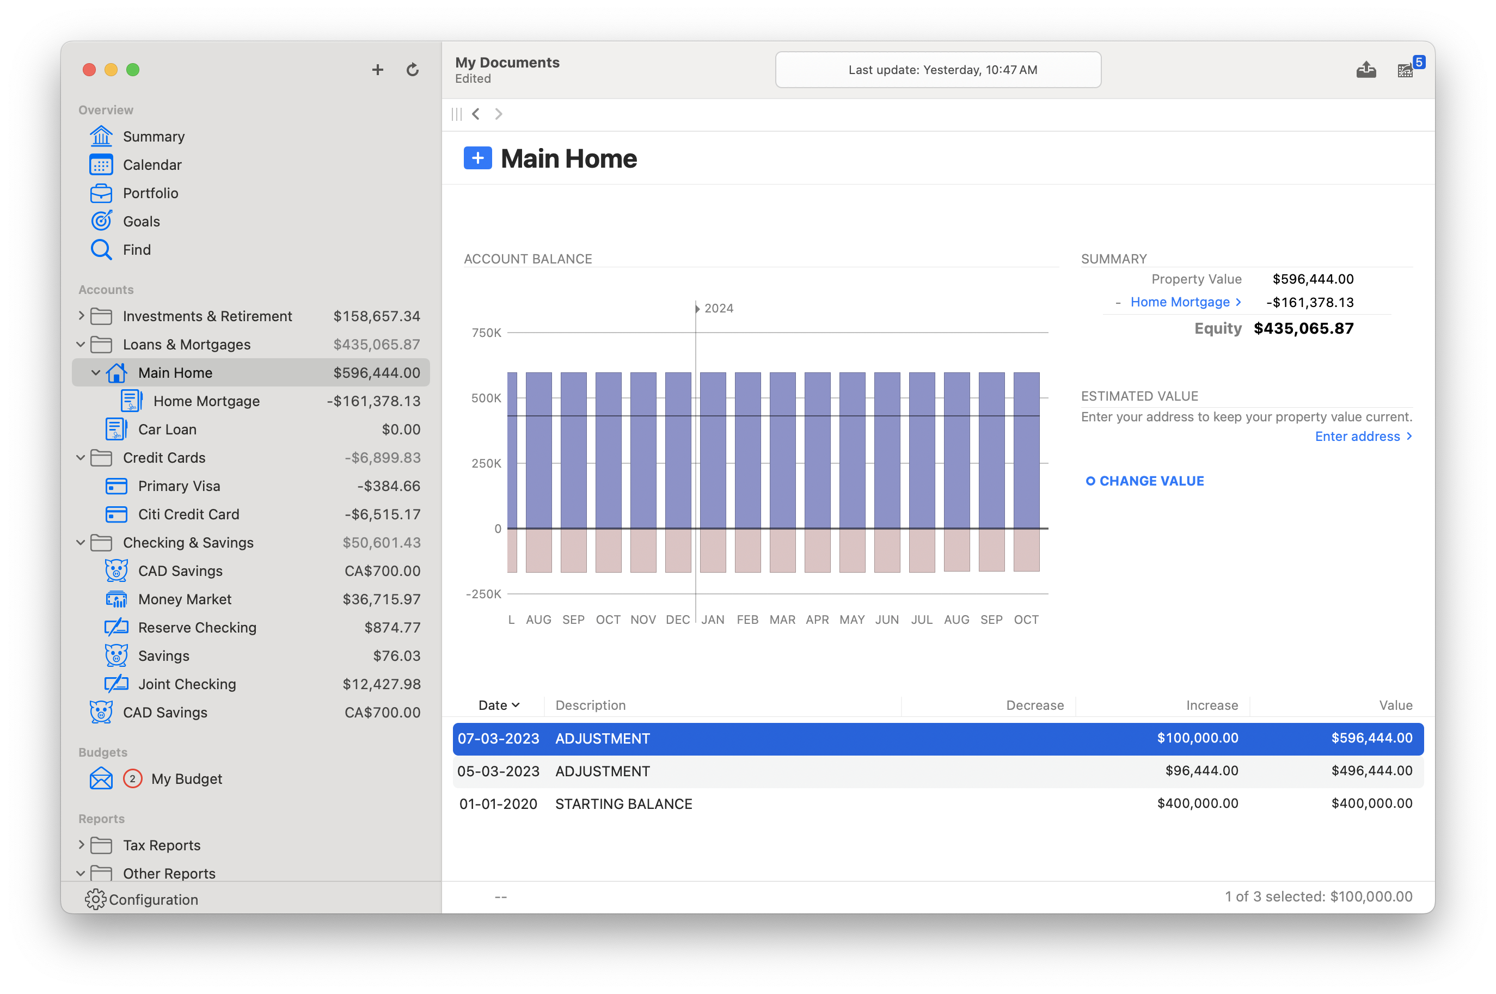
Task: Open Configuration gear icon
Action: (x=95, y=899)
